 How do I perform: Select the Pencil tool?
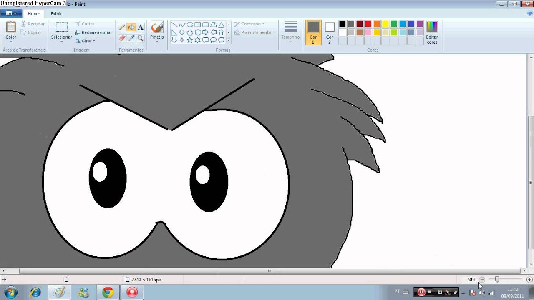click(x=122, y=27)
